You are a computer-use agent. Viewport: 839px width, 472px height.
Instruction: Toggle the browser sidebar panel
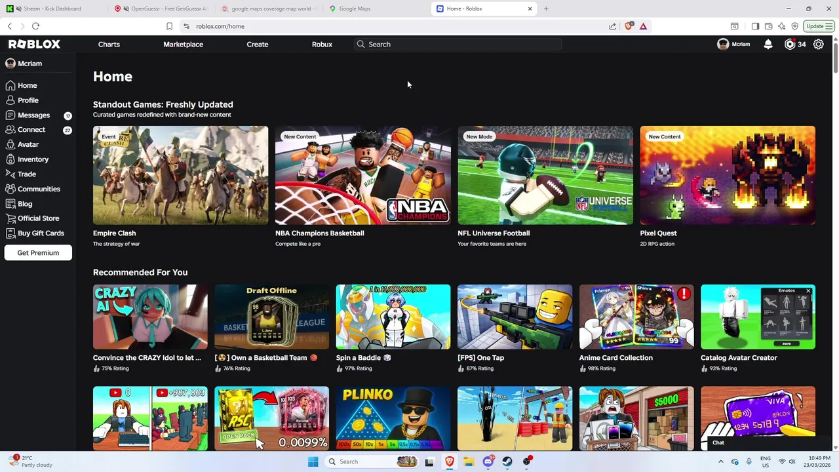click(755, 26)
